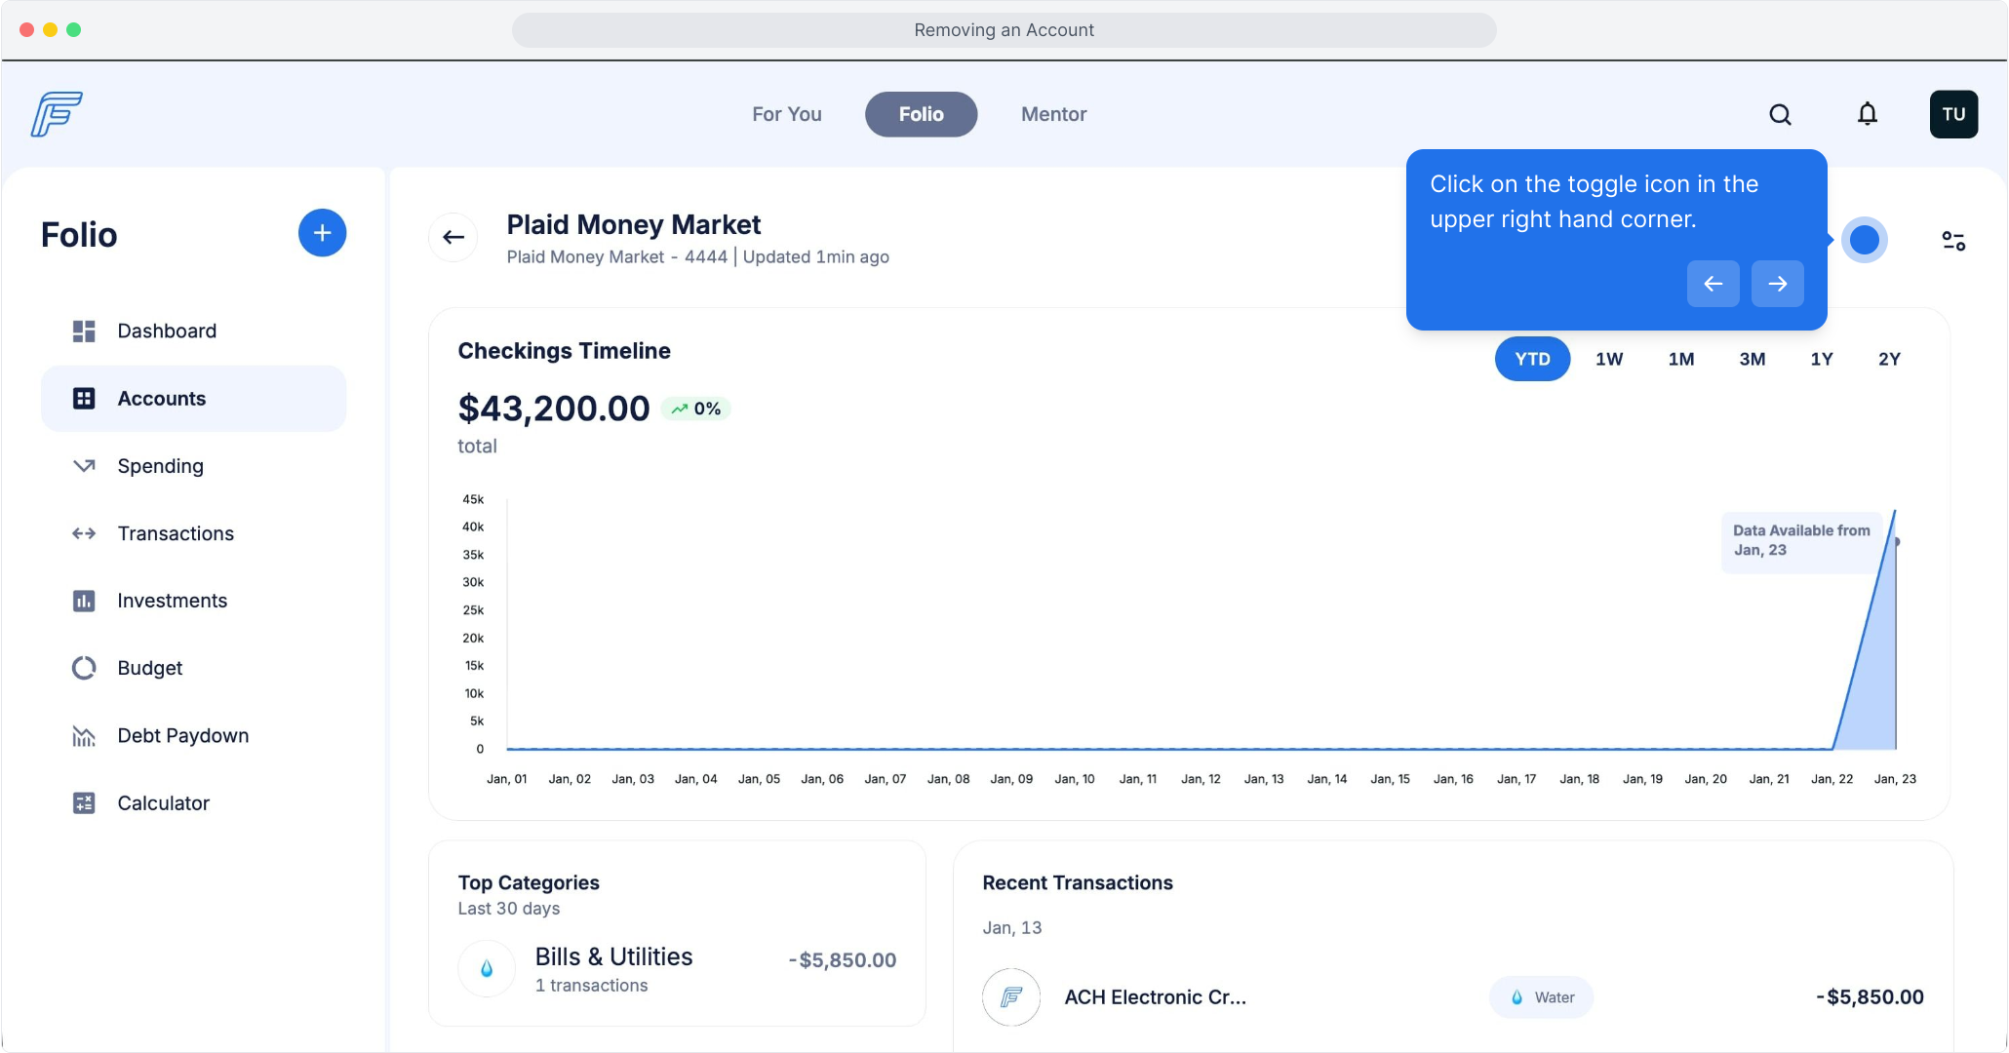Click the search magnifier icon
The height and width of the screenshot is (1053, 2009).
pyautogui.click(x=1780, y=115)
